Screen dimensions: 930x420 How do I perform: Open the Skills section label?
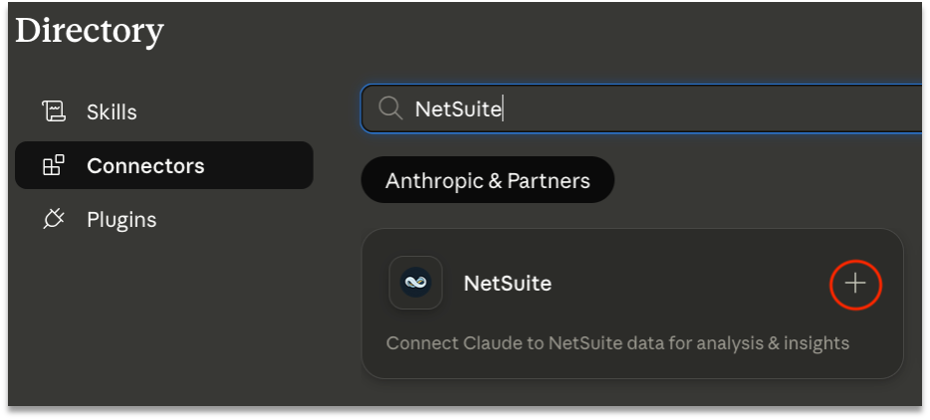click(x=112, y=112)
